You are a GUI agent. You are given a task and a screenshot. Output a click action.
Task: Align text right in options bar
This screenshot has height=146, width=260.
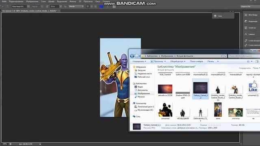click(x=95, y=6)
